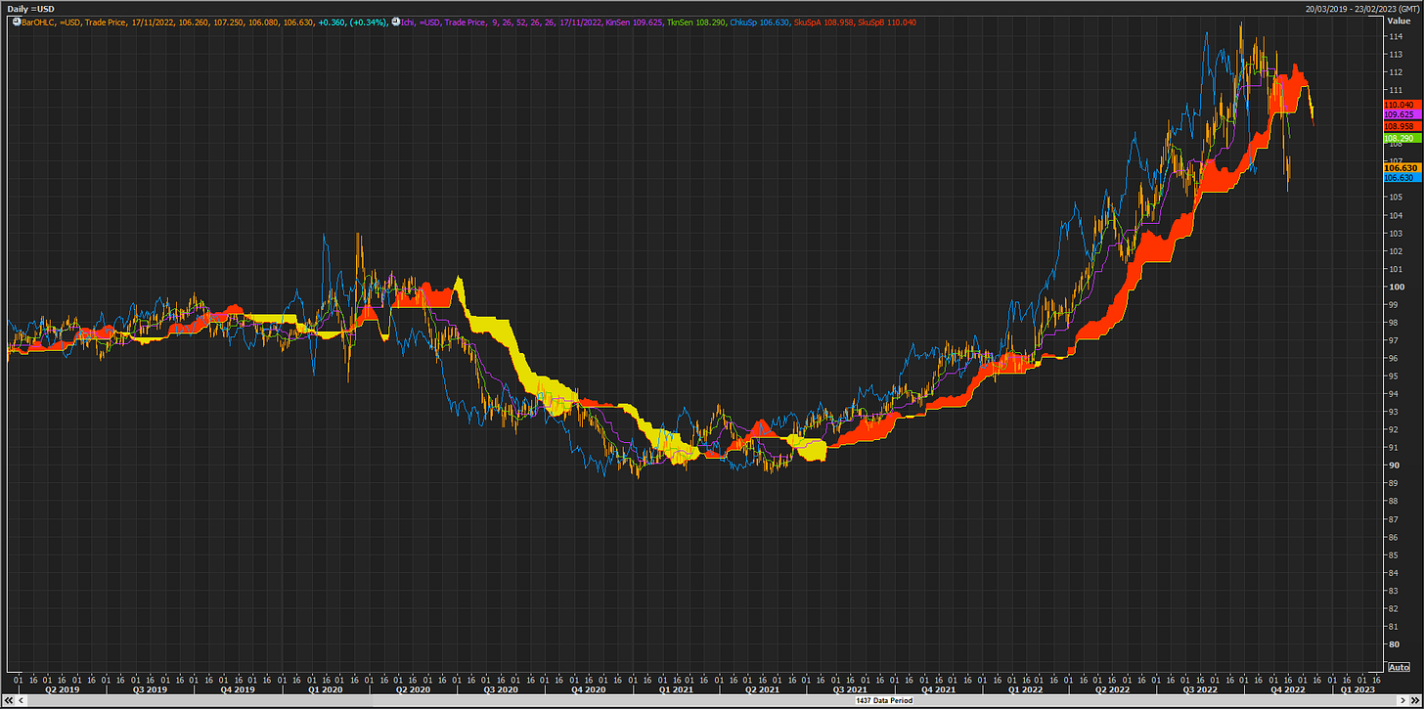
Task: Click the Auto scale button
Action: (1399, 667)
